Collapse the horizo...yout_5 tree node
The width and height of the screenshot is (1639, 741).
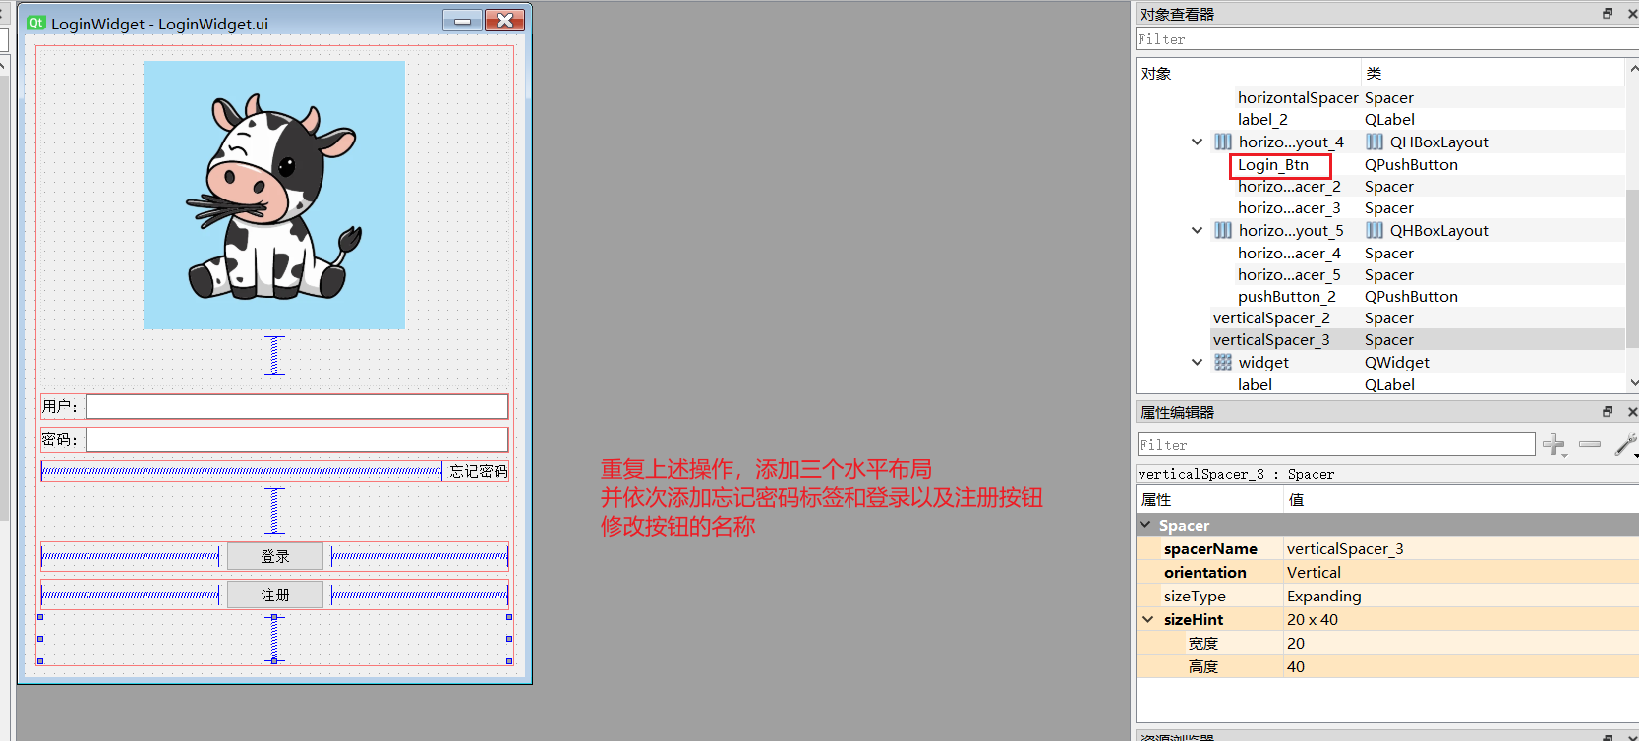click(1197, 231)
